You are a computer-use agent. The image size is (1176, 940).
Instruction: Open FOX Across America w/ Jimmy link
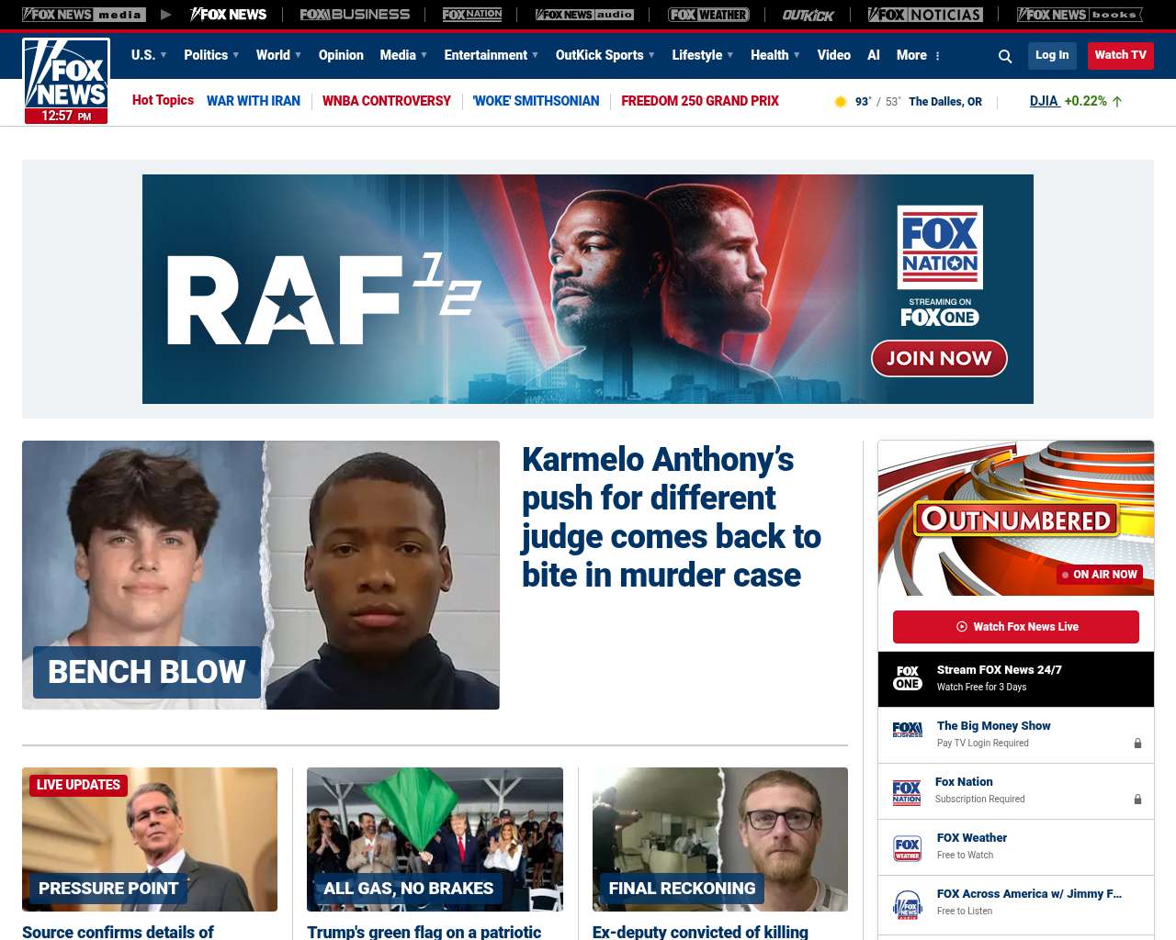click(1029, 894)
